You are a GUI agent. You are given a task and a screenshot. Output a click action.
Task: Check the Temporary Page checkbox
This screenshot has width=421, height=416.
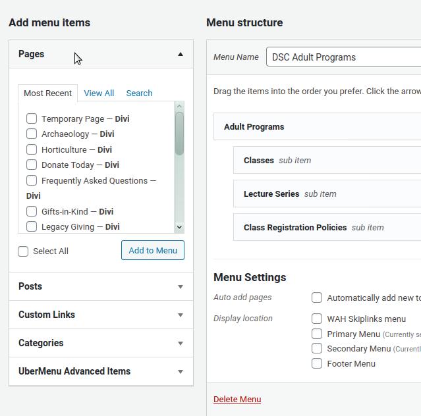32,118
